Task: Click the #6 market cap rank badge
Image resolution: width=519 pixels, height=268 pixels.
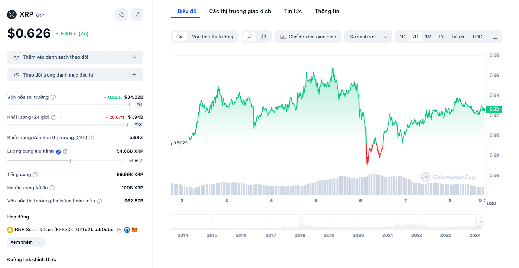Action: pos(139,104)
